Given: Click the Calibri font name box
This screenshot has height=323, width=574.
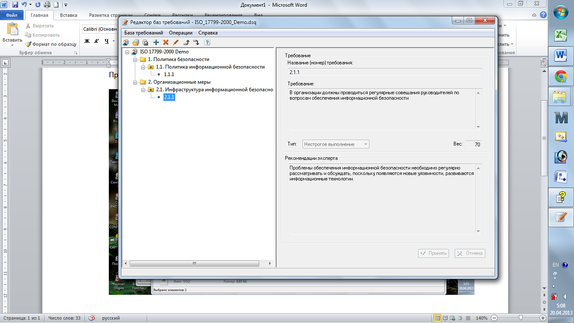Looking at the screenshot, I should point(100,29).
